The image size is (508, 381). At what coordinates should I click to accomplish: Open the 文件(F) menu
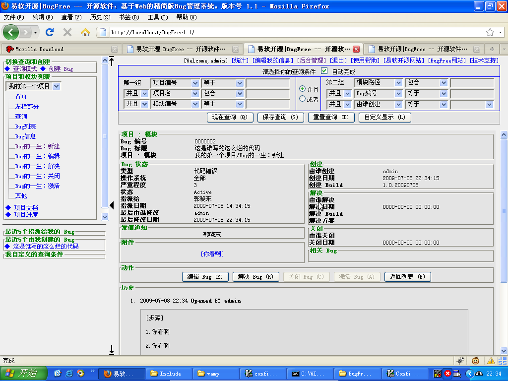[13, 17]
